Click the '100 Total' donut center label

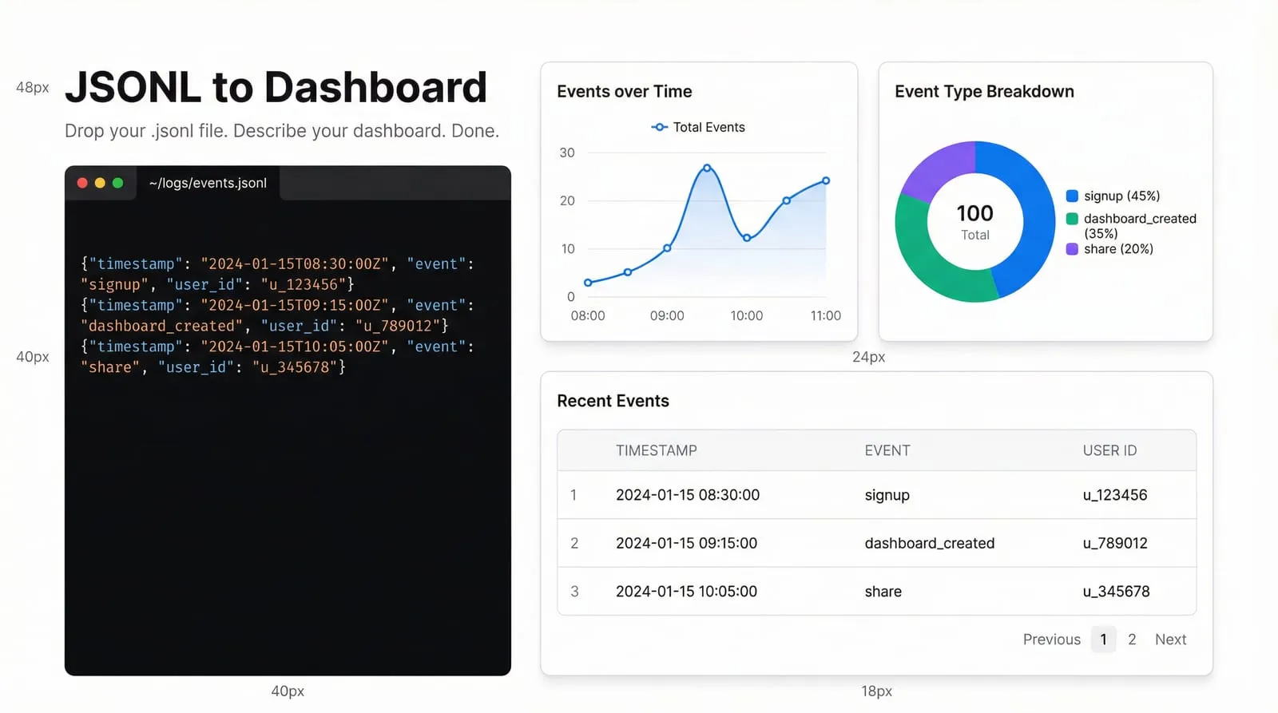pyautogui.click(x=975, y=222)
